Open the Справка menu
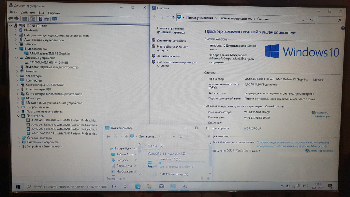The width and height of the screenshot is (350, 197). click(54, 13)
